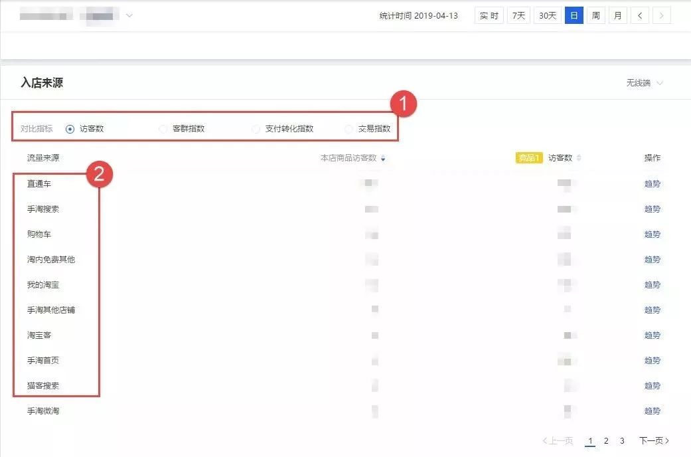Click the yellow 竞品1 badge

tap(529, 158)
